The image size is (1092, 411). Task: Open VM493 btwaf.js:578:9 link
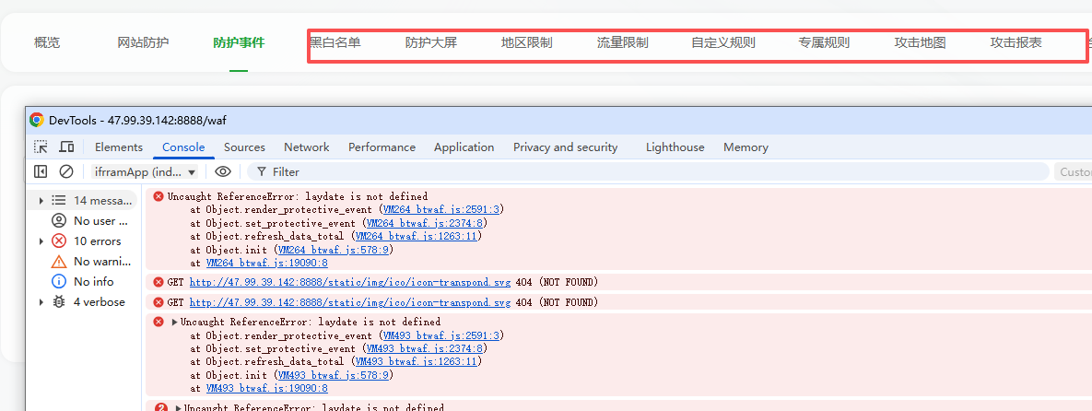[x=334, y=375]
